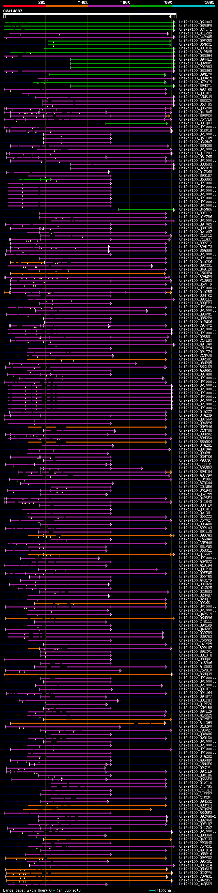Select hit UniRef100_Q41805

pos(196,112)
